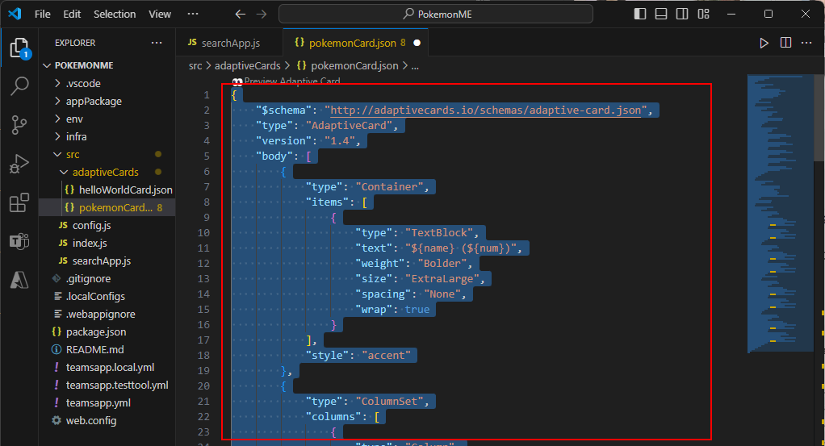Open Explorer Views and More Actions ellipsis
Image resolution: width=825 pixels, height=446 pixels.
(157, 43)
